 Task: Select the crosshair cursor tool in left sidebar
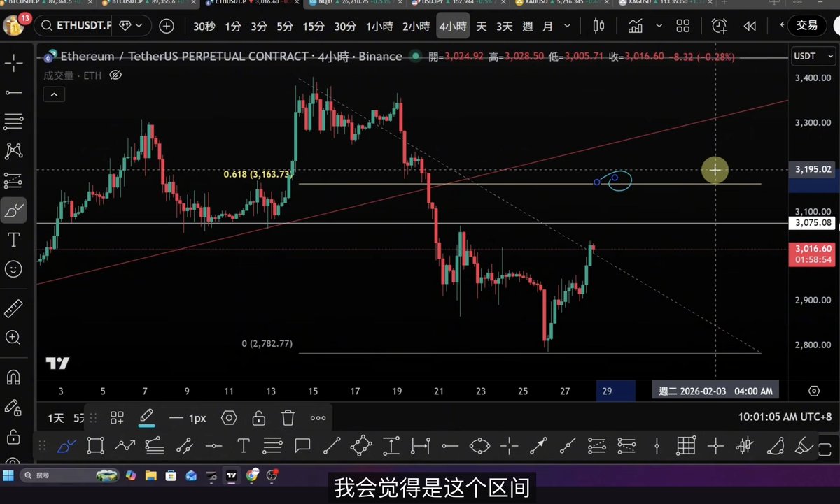[x=13, y=65]
